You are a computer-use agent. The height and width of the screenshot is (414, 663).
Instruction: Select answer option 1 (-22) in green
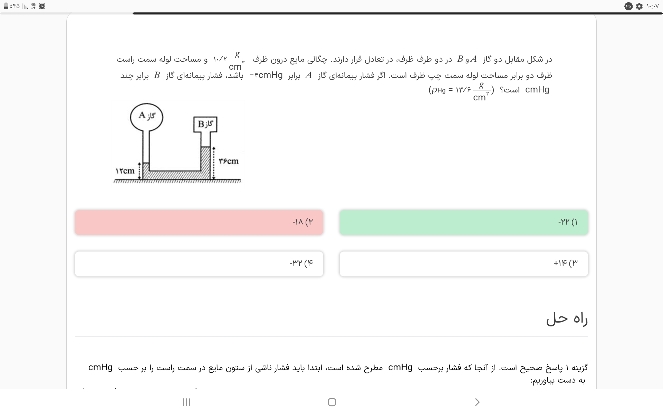coord(463,222)
